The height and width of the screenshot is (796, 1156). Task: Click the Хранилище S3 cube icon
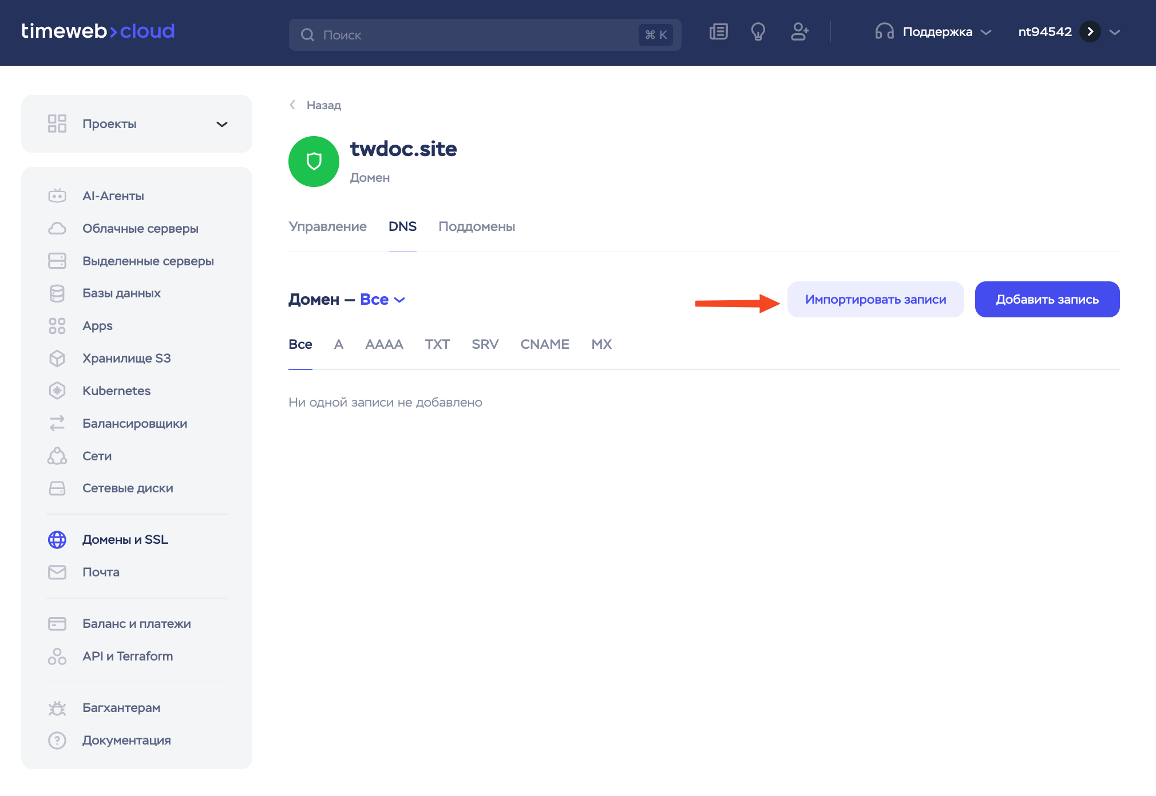[57, 359]
